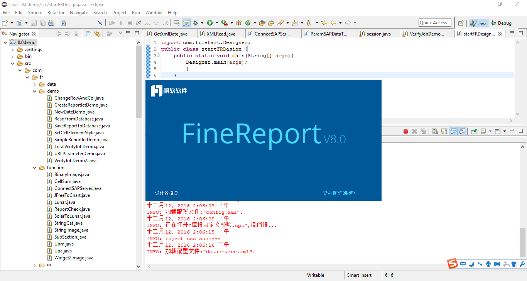Open the Project menu
527x281 pixels.
pyautogui.click(x=120, y=13)
